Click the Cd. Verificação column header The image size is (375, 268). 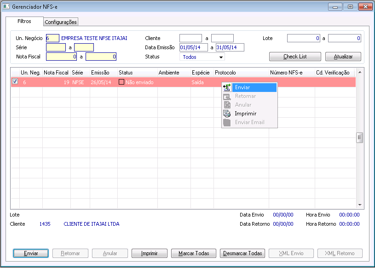tap(335, 73)
